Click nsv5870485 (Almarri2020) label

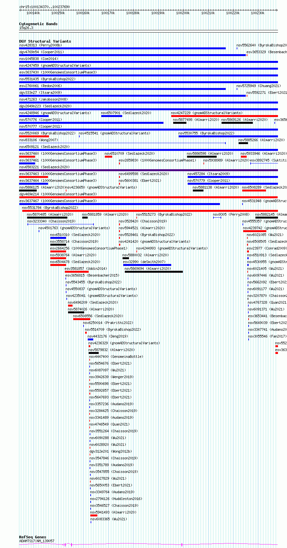coord(50,215)
